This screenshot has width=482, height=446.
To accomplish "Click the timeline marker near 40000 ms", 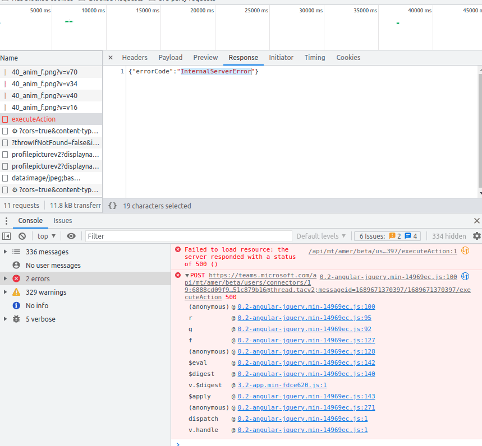I will click(398, 24).
